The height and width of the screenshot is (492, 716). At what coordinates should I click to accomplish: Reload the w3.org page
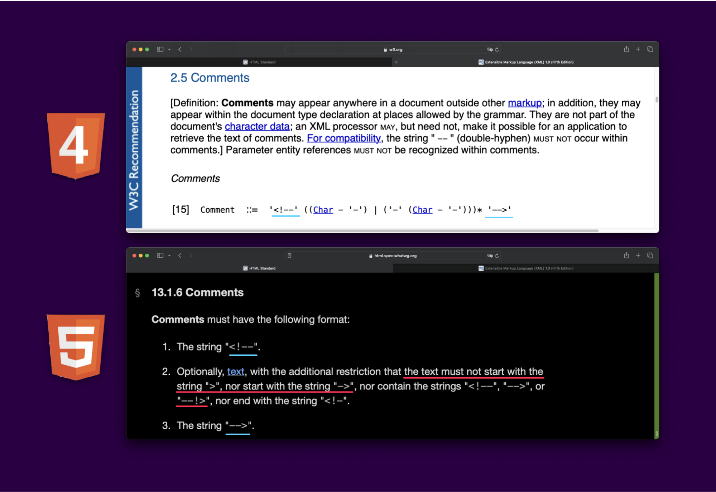point(497,49)
